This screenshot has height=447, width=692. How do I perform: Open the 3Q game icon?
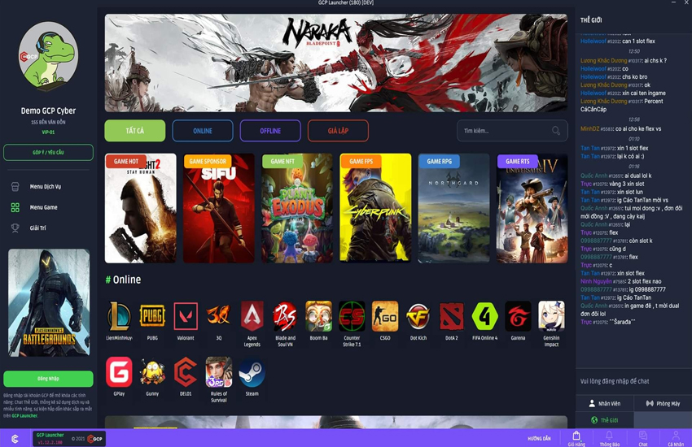click(219, 316)
